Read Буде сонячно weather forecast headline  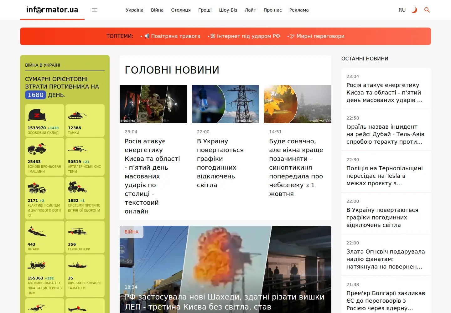coord(296,167)
